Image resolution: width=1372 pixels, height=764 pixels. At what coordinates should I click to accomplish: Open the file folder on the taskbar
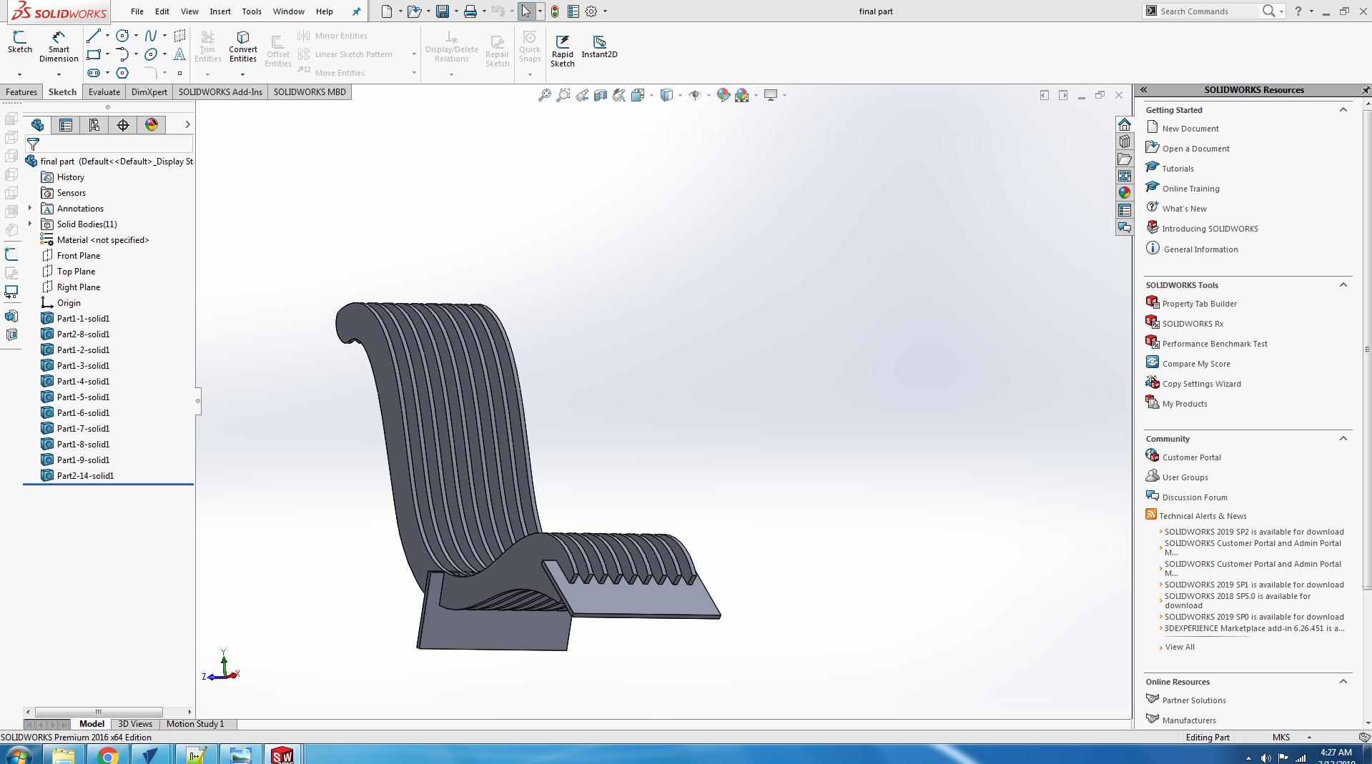pyautogui.click(x=64, y=755)
